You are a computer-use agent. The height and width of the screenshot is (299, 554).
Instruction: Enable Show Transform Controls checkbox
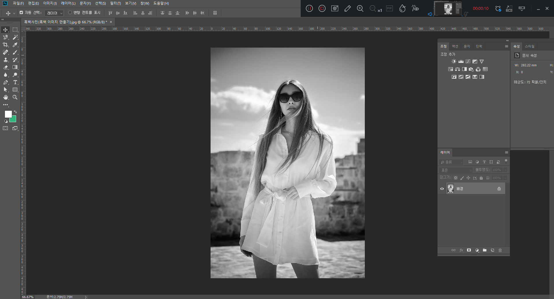[70, 13]
